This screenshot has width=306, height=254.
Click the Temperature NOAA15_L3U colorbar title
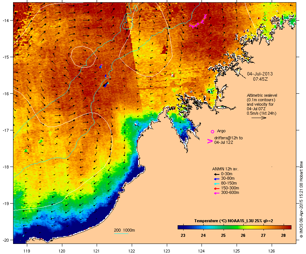tap(234, 221)
